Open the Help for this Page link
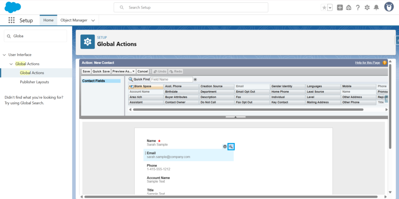 click(x=368, y=62)
